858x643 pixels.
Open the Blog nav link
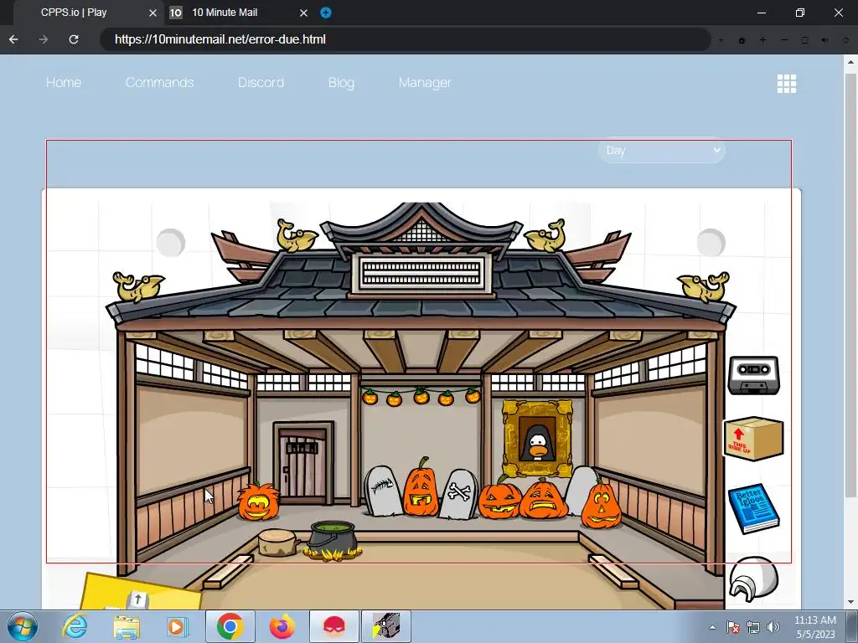click(342, 83)
